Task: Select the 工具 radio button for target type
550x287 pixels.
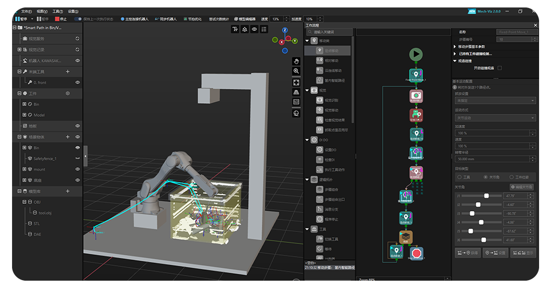Action: (458, 178)
